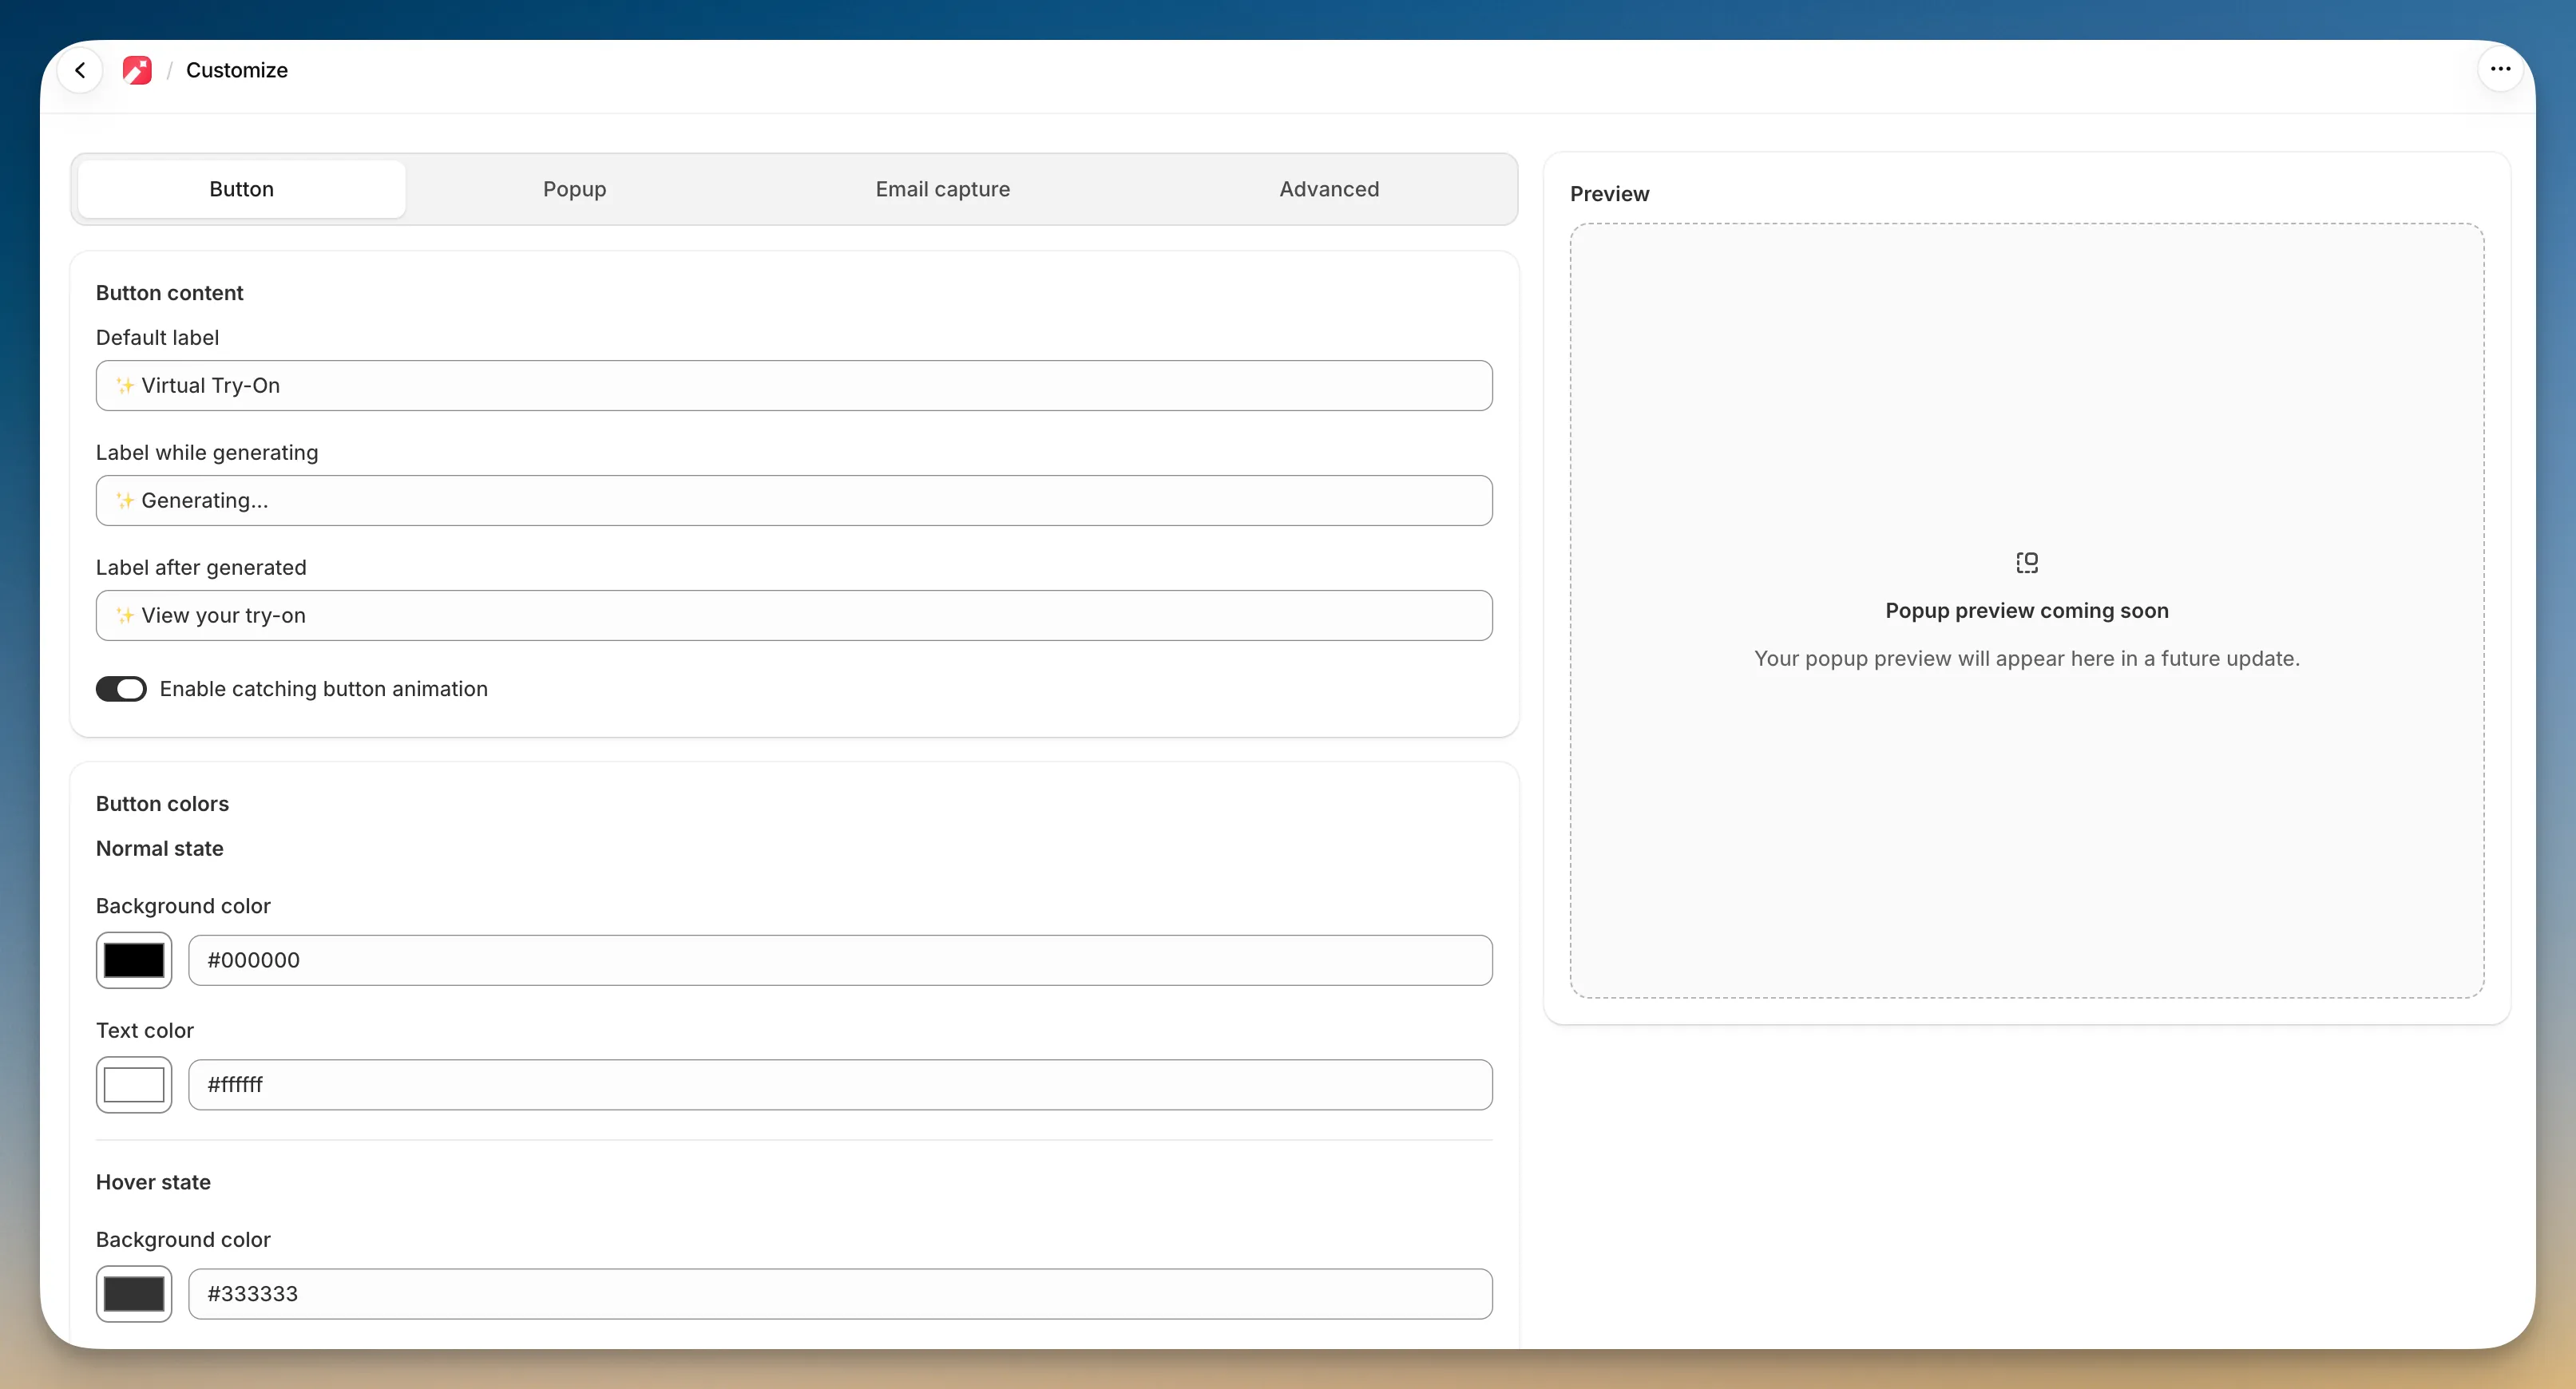Click the Preview panel heading

coord(1609,194)
